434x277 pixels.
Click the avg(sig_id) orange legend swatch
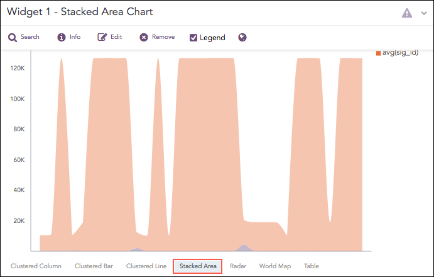point(378,53)
